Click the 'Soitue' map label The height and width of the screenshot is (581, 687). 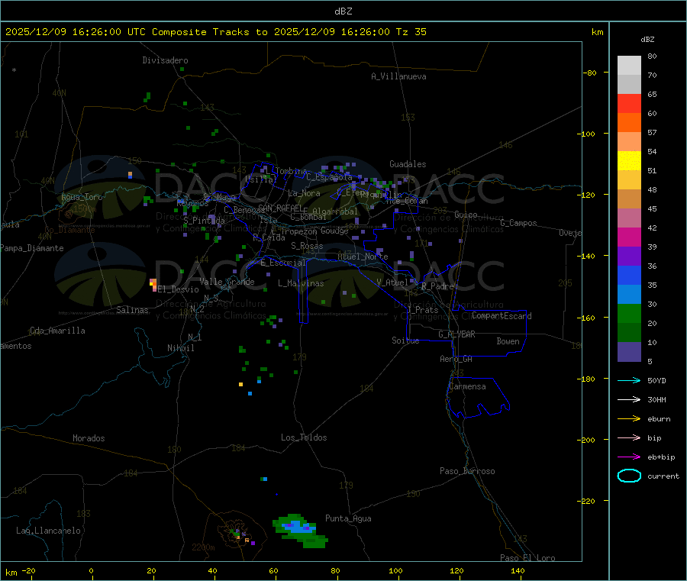click(405, 341)
